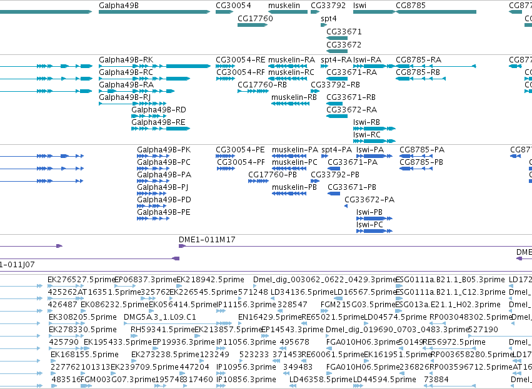The width and height of the screenshot is (532, 389).
Task: Click the Galpha49B-RD transcript label
Action: click(159, 110)
